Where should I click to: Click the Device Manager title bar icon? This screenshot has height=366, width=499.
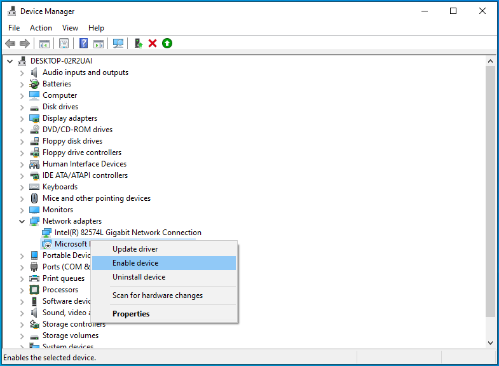pyautogui.click(x=12, y=11)
